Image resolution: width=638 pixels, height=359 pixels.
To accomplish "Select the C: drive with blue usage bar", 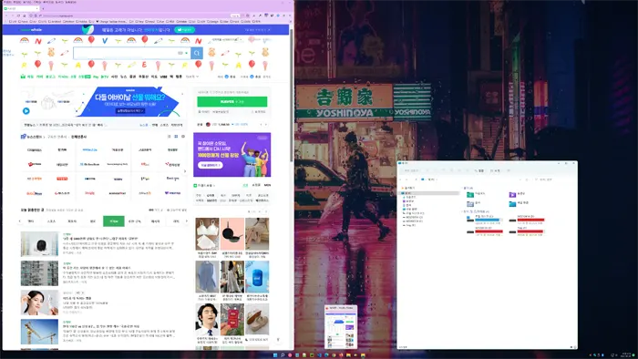I will (485, 220).
